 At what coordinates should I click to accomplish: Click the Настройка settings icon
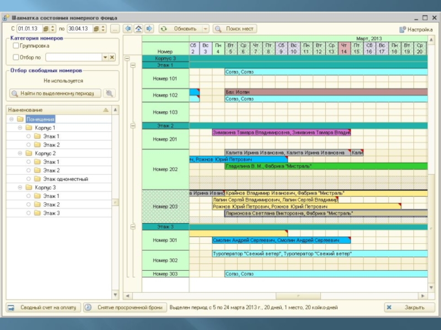[403, 29]
